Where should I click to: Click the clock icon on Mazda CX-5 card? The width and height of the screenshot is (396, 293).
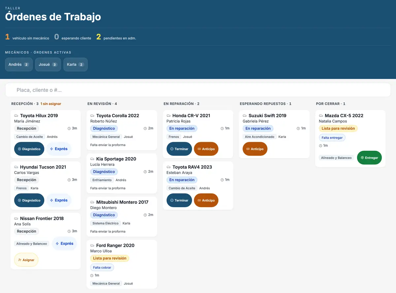(321, 146)
